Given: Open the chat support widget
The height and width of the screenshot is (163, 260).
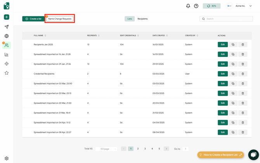Looking at the screenshot, I should (253, 154).
